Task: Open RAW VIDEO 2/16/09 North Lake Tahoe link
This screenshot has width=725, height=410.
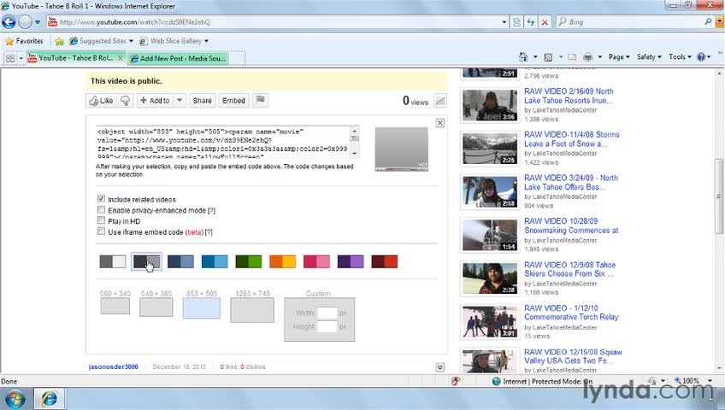Action: tap(569, 96)
